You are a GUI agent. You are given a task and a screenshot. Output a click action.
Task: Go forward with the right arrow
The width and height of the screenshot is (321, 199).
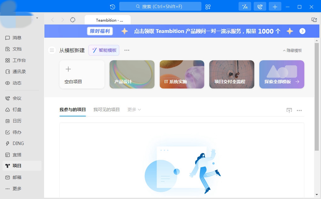point(62,20)
